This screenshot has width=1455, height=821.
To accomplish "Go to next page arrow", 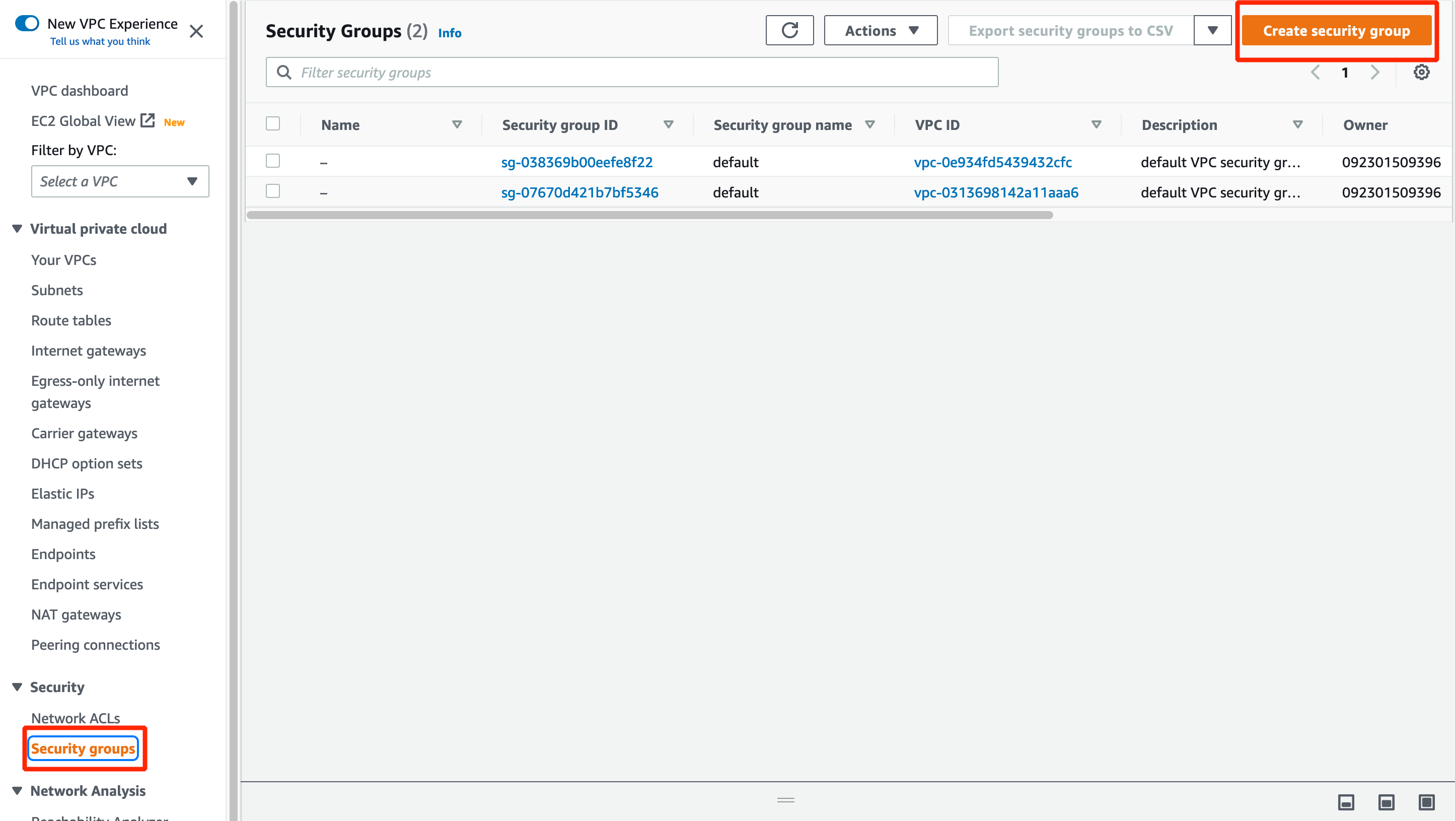I will pos(1375,73).
